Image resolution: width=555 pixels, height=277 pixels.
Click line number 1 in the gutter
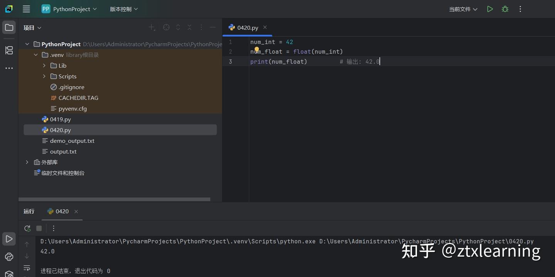click(230, 42)
